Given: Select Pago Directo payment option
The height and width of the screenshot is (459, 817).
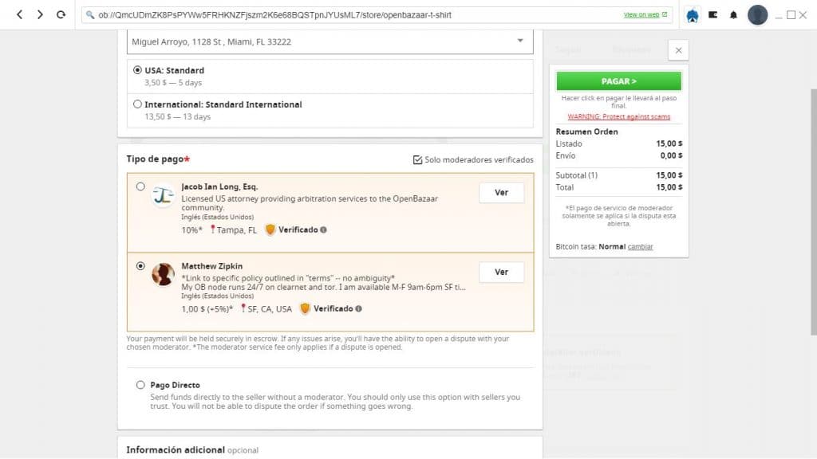Looking at the screenshot, I should 140,385.
